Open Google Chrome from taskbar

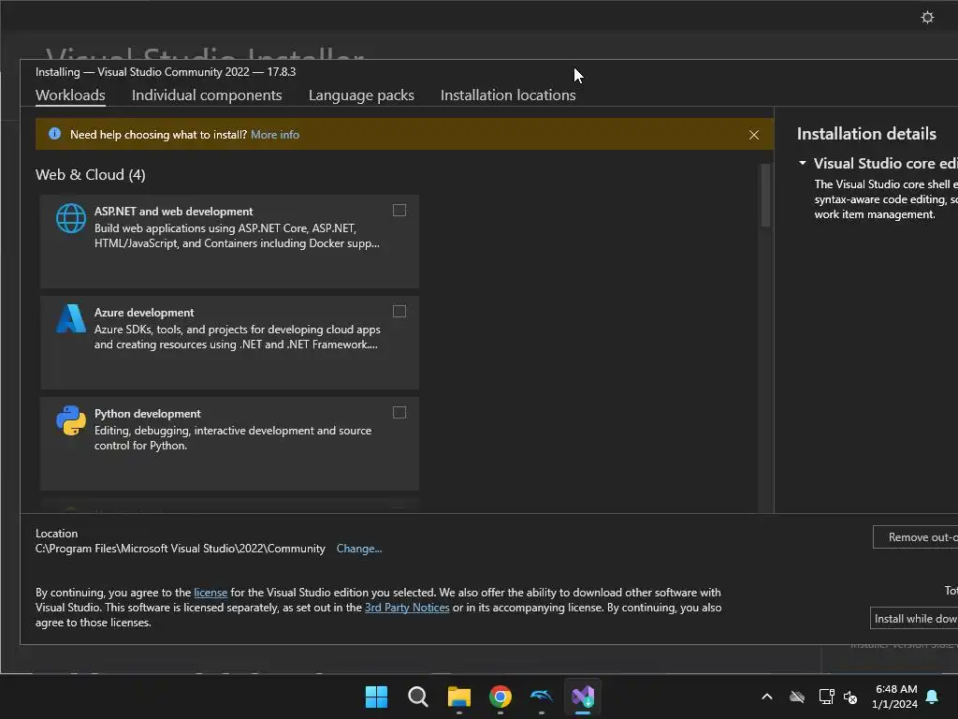500,697
